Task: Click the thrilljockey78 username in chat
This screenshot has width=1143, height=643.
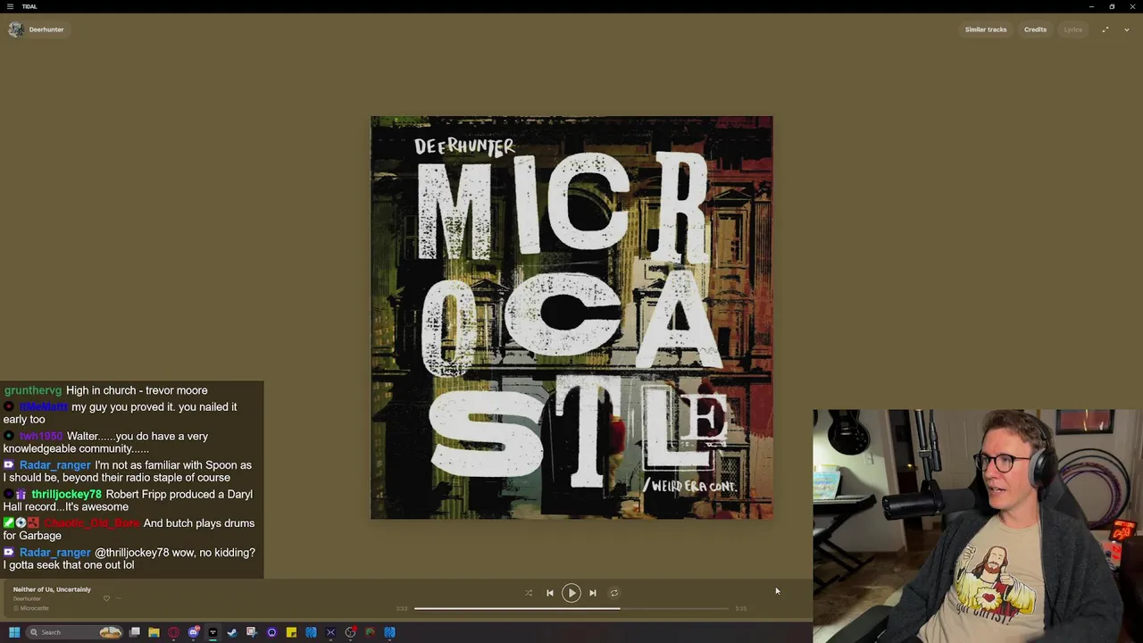Action: point(66,494)
